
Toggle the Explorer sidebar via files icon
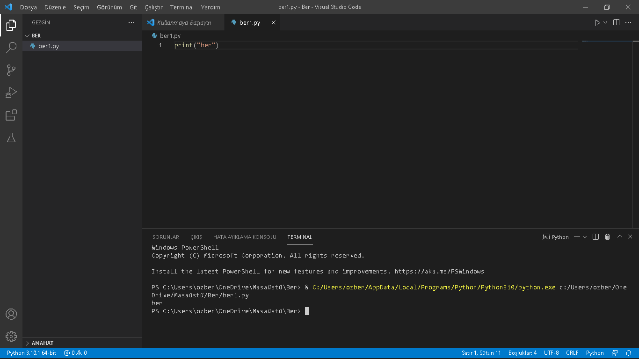[11, 25]
